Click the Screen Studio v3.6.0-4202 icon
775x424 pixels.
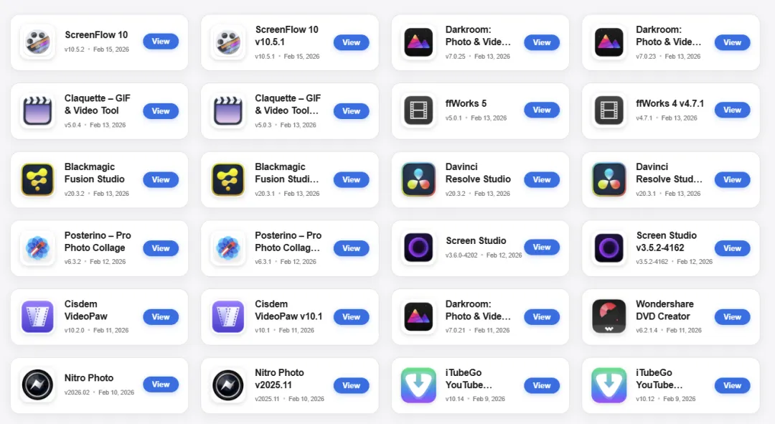click(418, 247)
